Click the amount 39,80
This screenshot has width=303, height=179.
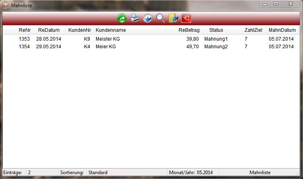(x=192, y=39)
